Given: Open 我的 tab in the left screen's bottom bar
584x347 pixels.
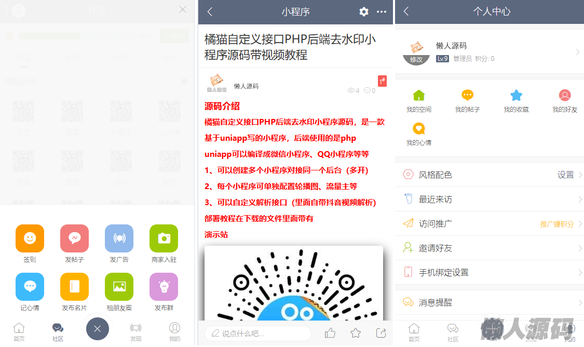Looking at the screenshot, I should pos(174,332).
